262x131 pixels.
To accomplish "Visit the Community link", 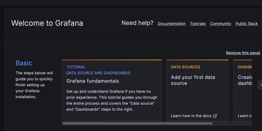I will point(221,24).
